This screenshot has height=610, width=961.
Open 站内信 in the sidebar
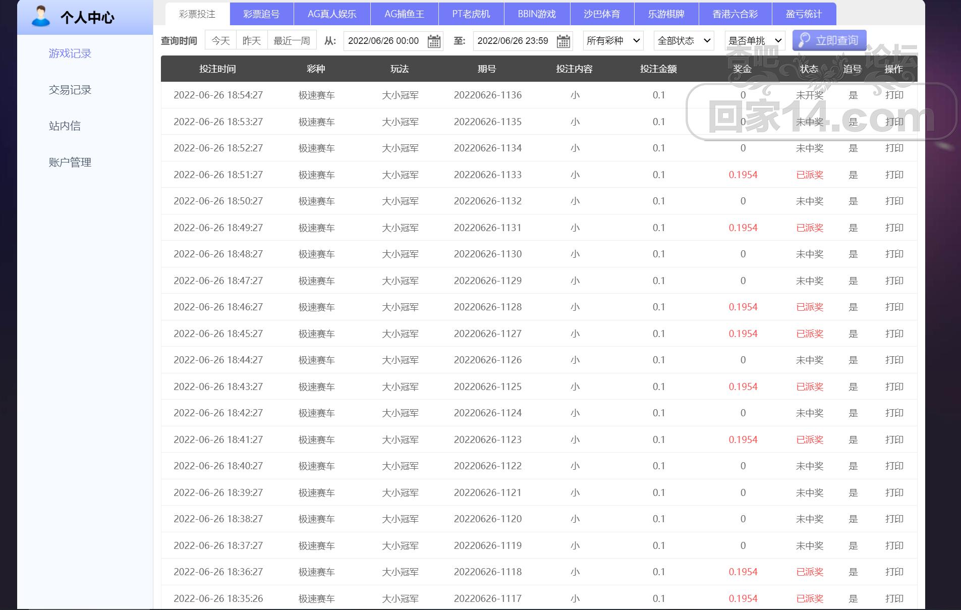(65, 126)
